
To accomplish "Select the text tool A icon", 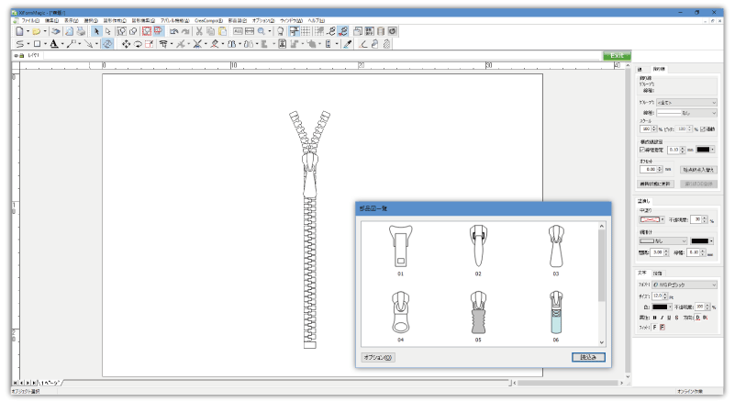I will (x=53, y=43).
